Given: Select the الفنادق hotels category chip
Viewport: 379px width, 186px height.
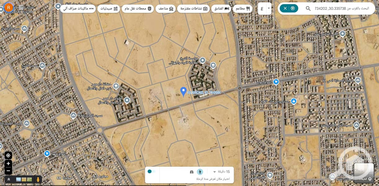Looking at the screenshot, I should [x=222, y=9].
